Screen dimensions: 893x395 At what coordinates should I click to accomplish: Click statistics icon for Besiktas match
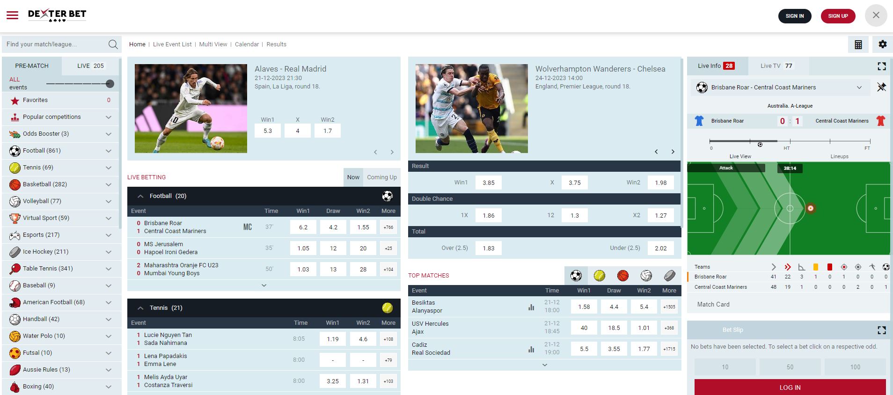[x=531, y=307]
